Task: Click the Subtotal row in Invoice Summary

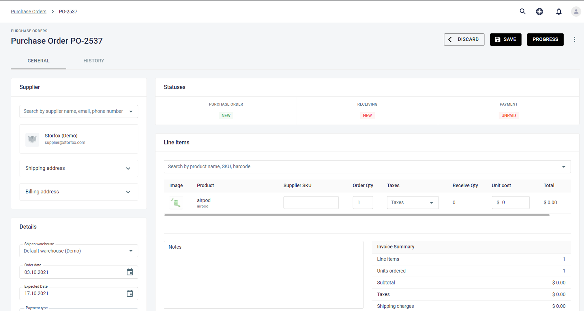Action: [471, 282]
